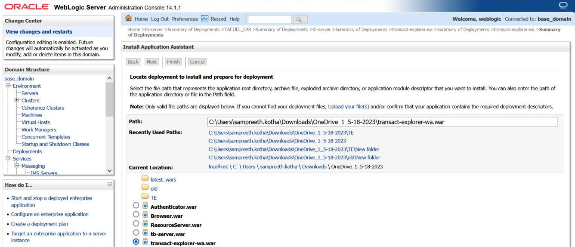Open the Help menu item
The height and width of the screenshot is (247, 575).
pyautogui.click(x=234, y=19)
